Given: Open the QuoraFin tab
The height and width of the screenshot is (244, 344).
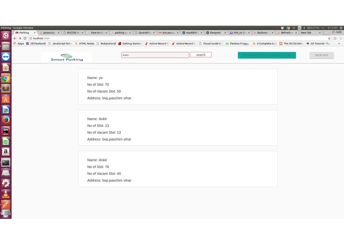Looking at the screenshot, I should click(x=145, y=33).
